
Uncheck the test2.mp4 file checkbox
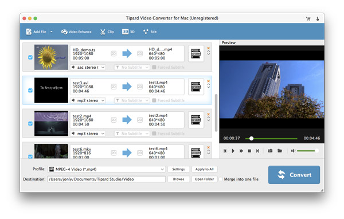click(x=30, y=123)
